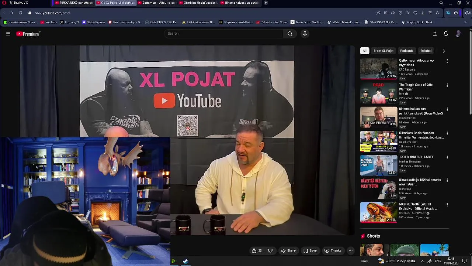This screenshot has width=472, height=266.
Task: Open the Stripe Express bookmark
Action: pyautogui.click(x=94, y=22)
